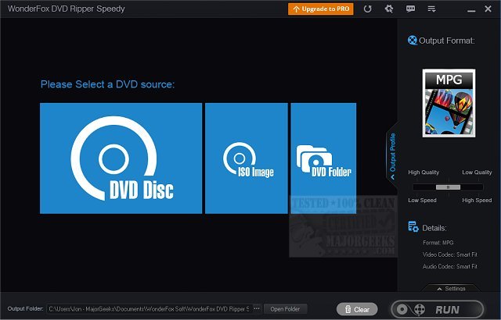This screenshot has width=501, height=320.
Task: Start ripping with the RUN button
Action: click(x=437, y=309)
